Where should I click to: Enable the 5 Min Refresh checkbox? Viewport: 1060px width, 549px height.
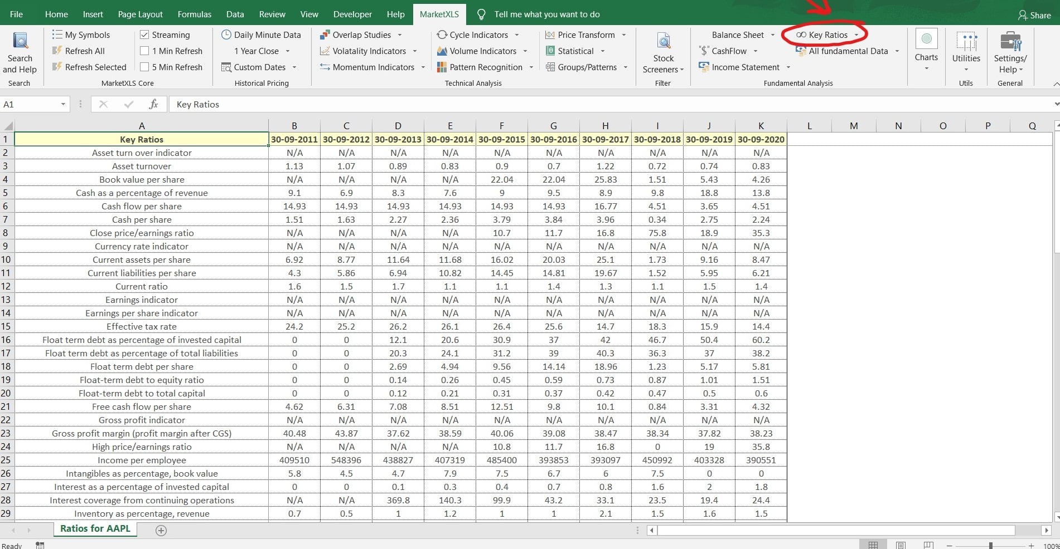(x=144, y=67)
